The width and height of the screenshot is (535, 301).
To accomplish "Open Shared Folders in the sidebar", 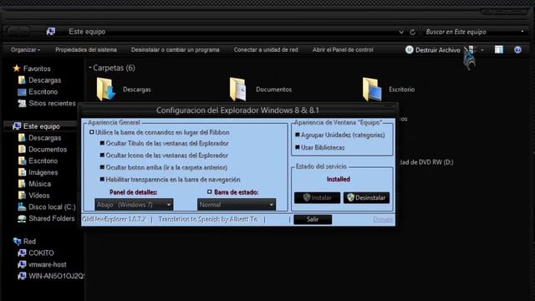I will click(47, 219).
